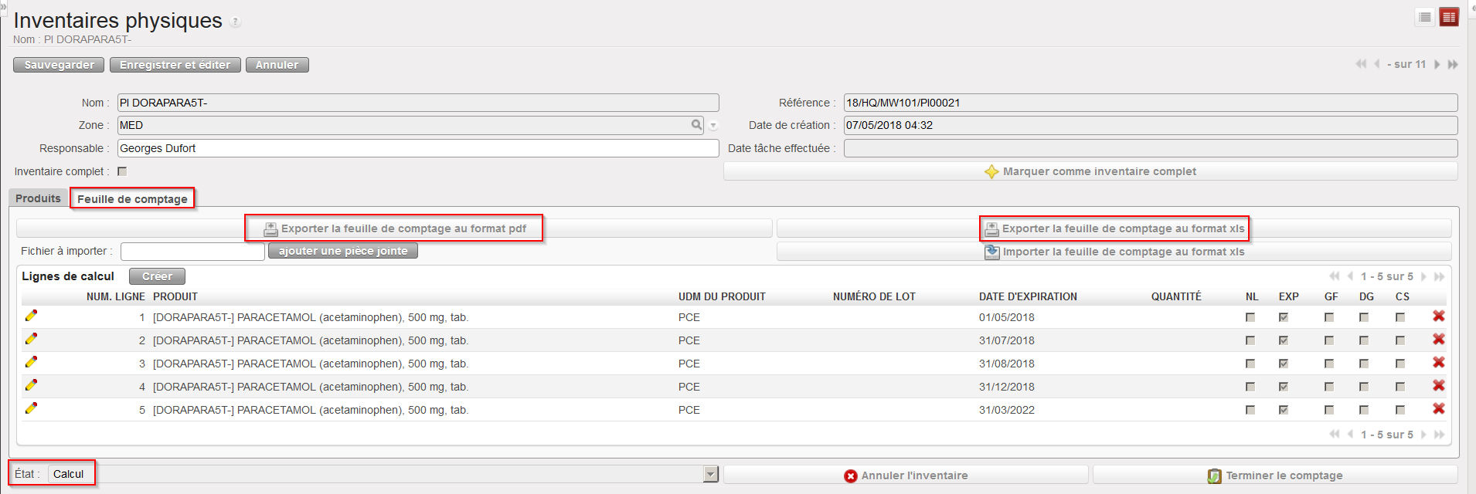Switch to the Produits tab
Viewport: 1476px width, 494px height.
click(x=38, y=199)
